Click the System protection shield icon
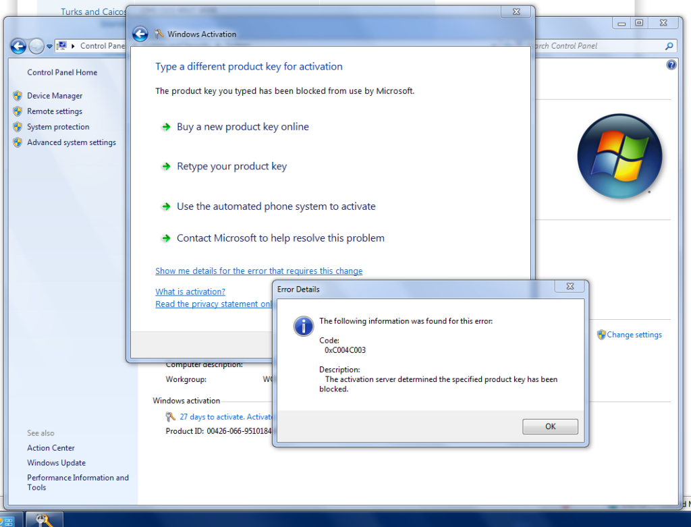 tap(18, 127)
